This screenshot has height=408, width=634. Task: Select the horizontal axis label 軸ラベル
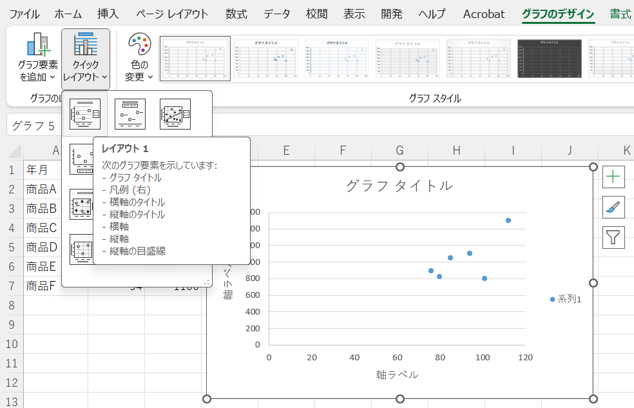pyautogui.click(x=397, y=375)
